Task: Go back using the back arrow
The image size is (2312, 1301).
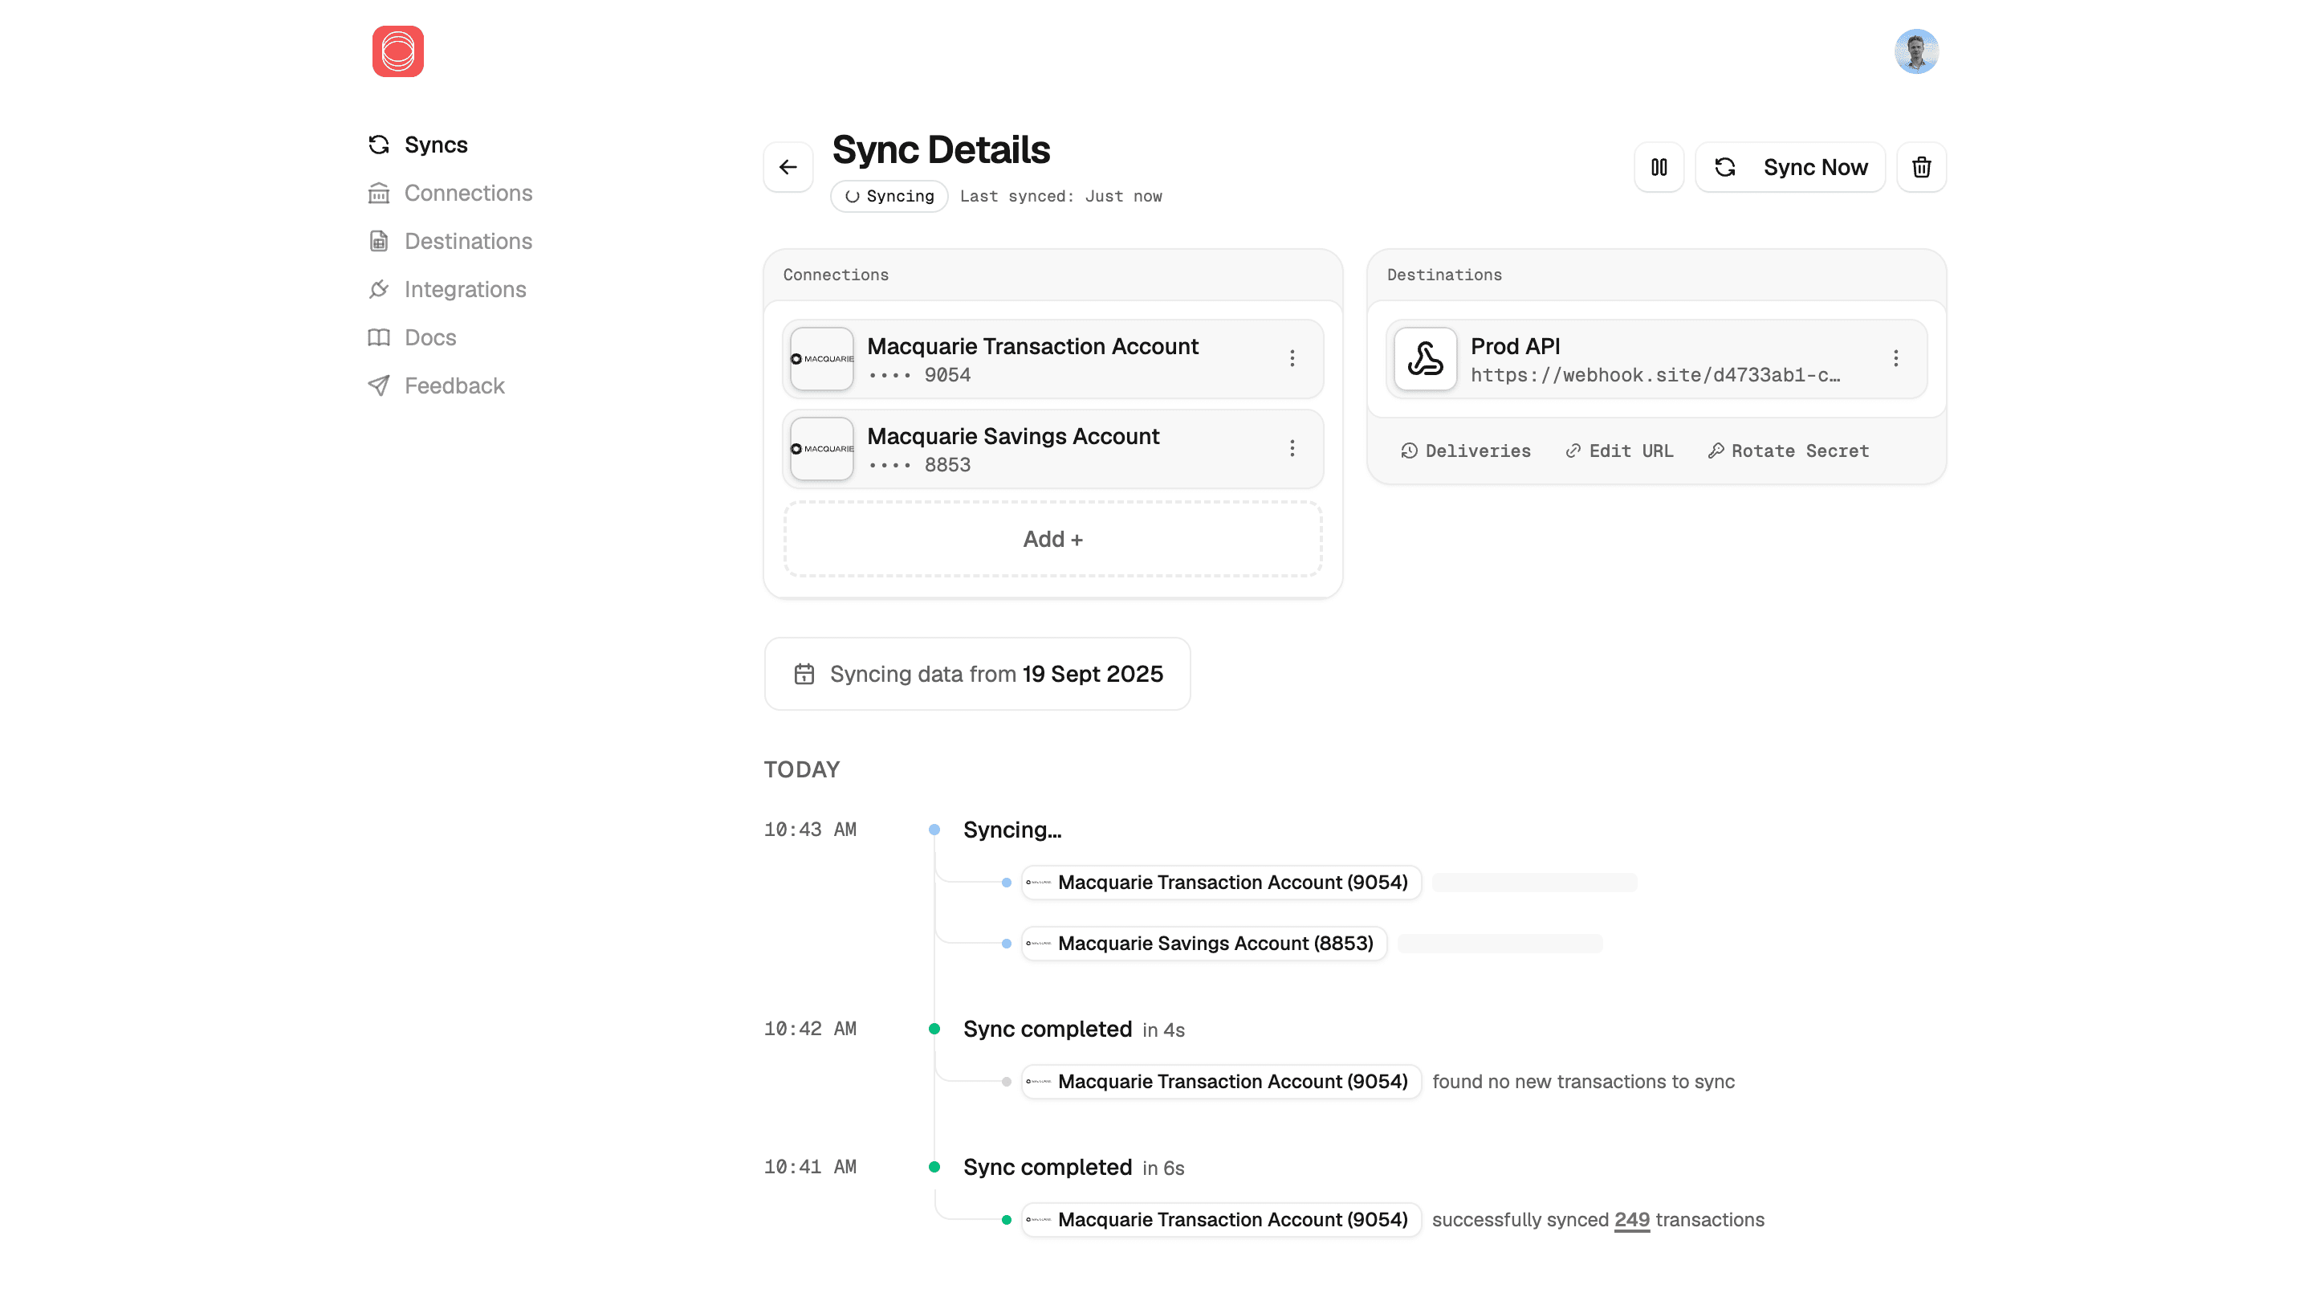Action: pos(787,166)
